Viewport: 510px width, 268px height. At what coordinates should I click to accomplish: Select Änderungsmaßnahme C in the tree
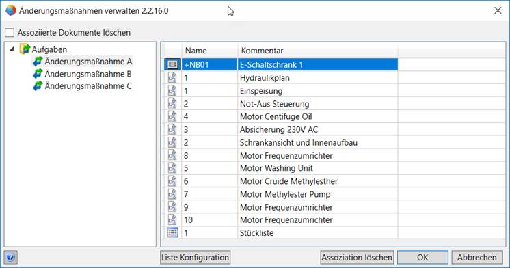88,86
